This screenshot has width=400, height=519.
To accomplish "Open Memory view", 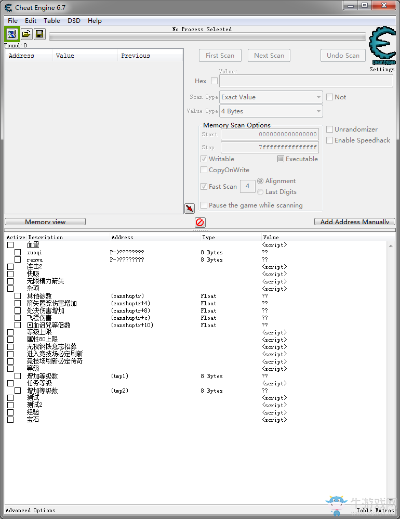I will tap(45, 222).
